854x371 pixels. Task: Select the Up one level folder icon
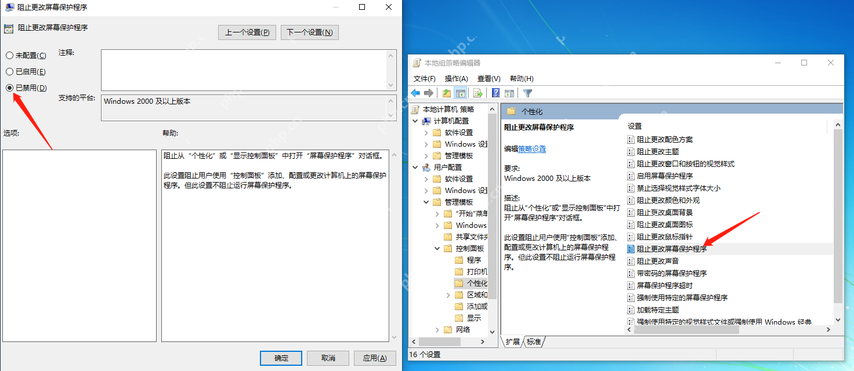446,93
